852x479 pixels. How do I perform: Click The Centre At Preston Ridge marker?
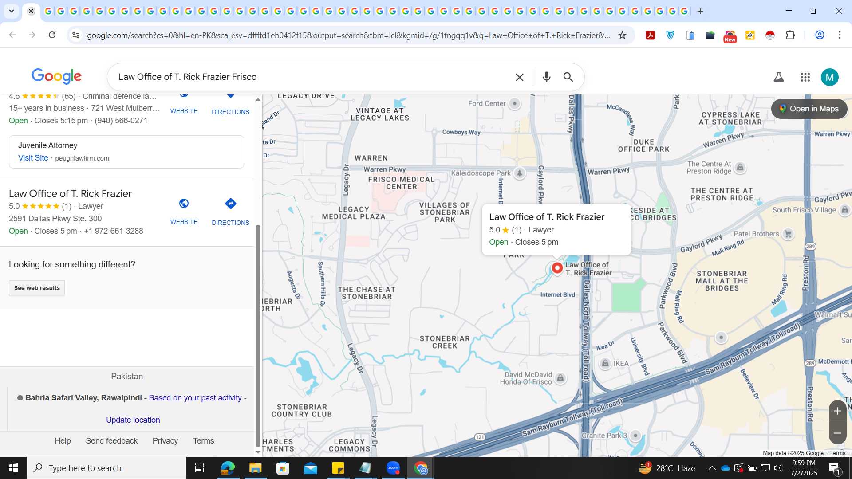[740, 167]
